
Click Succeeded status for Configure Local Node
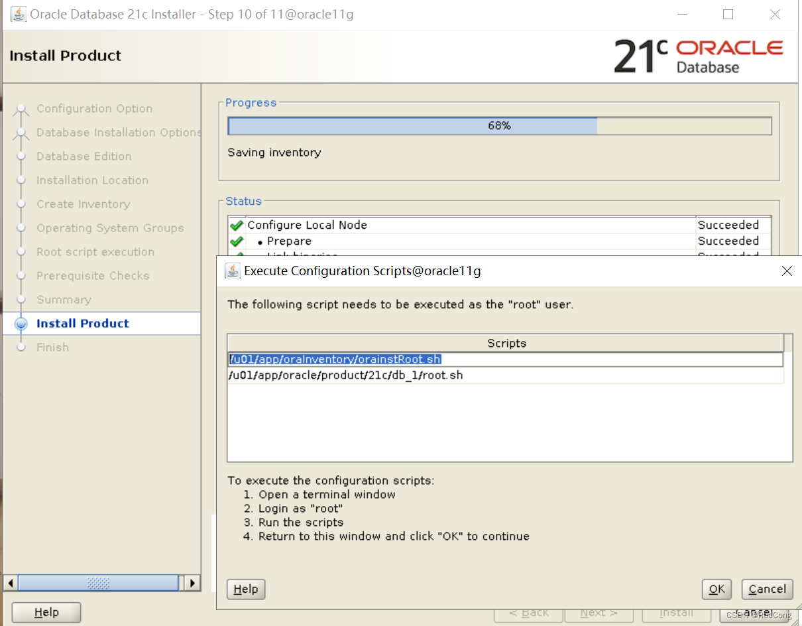pyautogui.click(x=728, y=225)
